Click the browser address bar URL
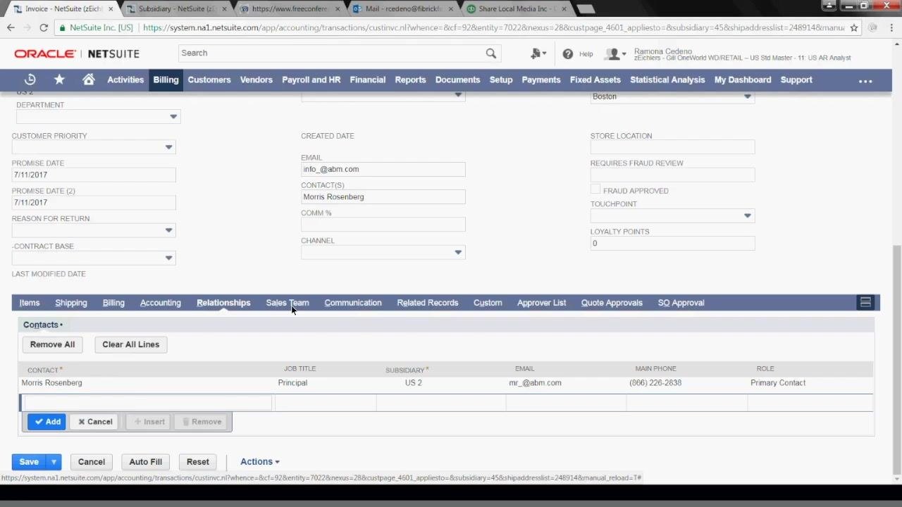This screenshot has width=902, height=507. pyautogui.click(x=493, y=27)
